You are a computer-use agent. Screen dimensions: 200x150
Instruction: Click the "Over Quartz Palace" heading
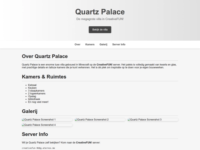pyautogui.click(x=45, y=56)
